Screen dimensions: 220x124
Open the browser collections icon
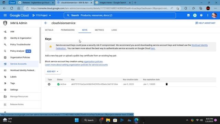point(201,8)
